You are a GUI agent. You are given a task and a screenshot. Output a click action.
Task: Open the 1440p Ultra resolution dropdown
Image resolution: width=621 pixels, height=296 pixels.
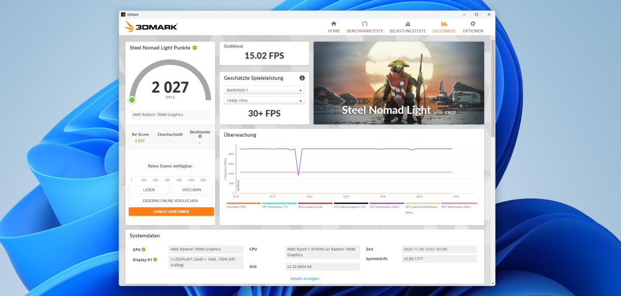click(x=264, y=101)
